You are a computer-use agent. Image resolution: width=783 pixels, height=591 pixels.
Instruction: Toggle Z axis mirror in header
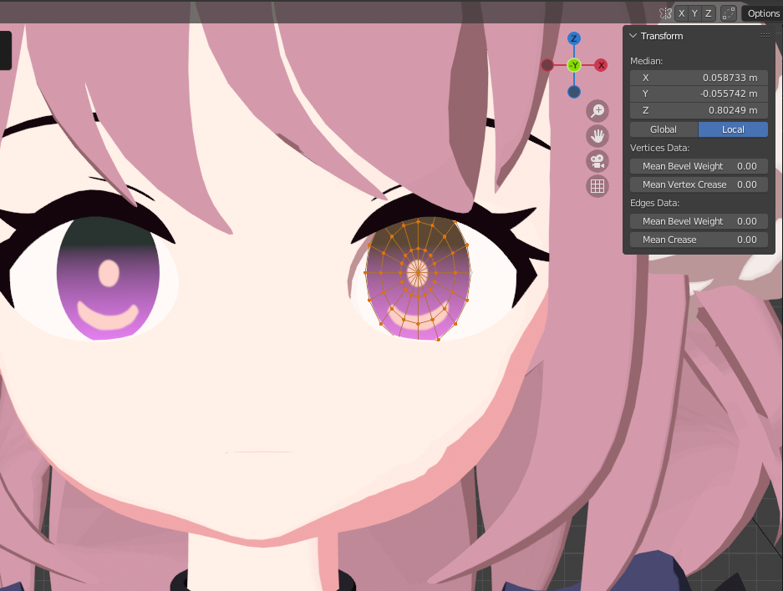pyautogui.click(x=709, y=13)
